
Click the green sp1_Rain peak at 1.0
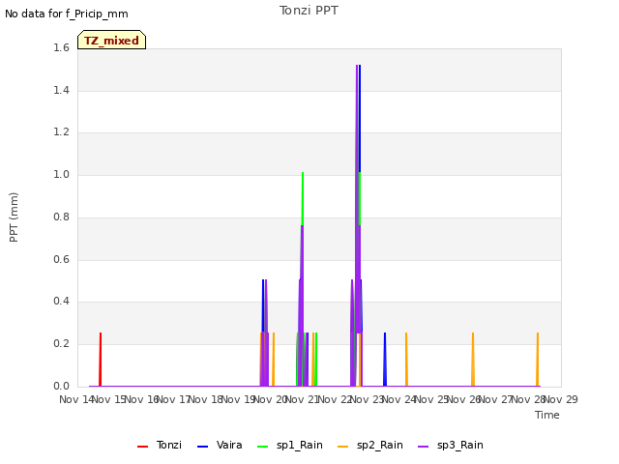point(303,197)
